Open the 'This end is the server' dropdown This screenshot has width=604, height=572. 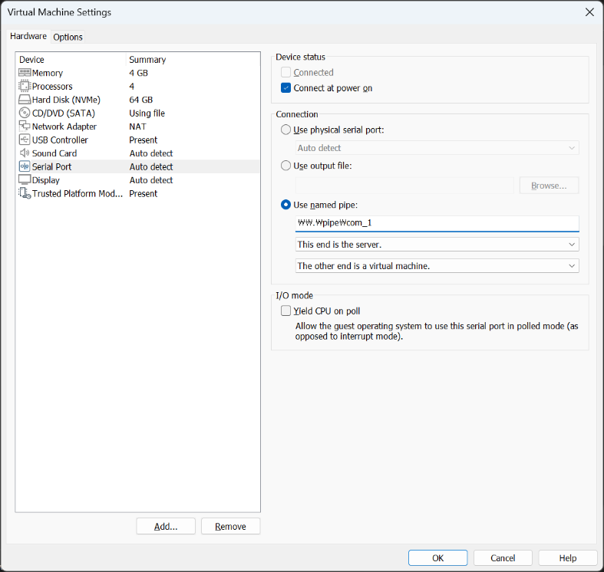[437, 245]
